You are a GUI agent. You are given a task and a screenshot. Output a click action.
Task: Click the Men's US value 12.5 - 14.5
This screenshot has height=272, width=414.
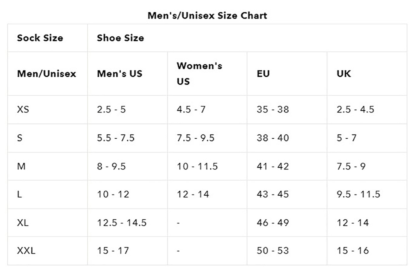click(x=122, y=223)
